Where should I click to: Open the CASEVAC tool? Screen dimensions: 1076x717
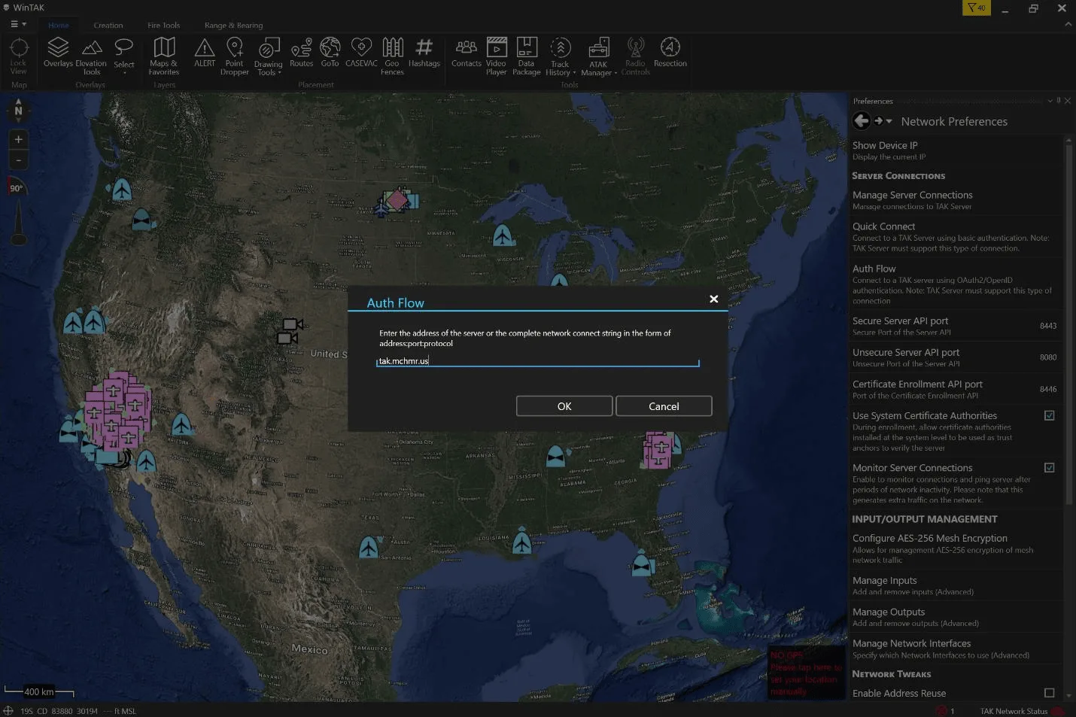click(x=361, y=53)
